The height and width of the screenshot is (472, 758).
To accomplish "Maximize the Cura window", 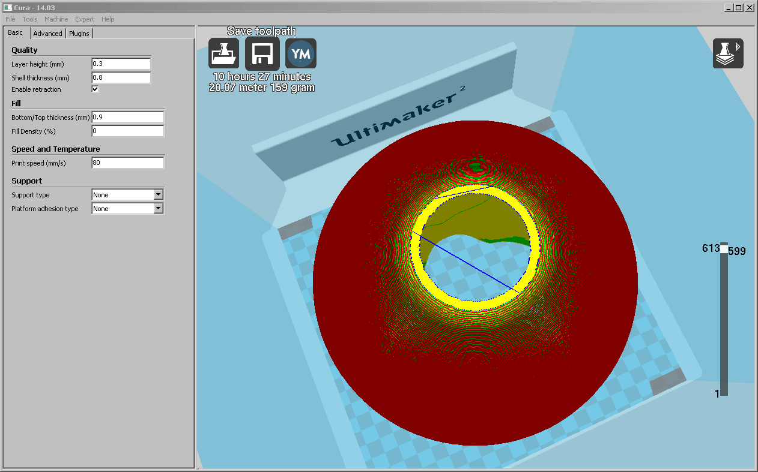I will pos(738,7).
